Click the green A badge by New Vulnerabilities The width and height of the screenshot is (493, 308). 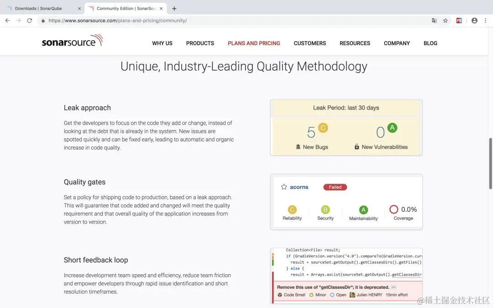click(392, 128)
